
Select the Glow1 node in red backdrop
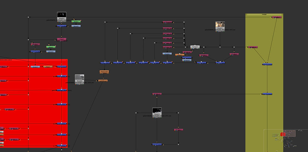coord(48,67)
